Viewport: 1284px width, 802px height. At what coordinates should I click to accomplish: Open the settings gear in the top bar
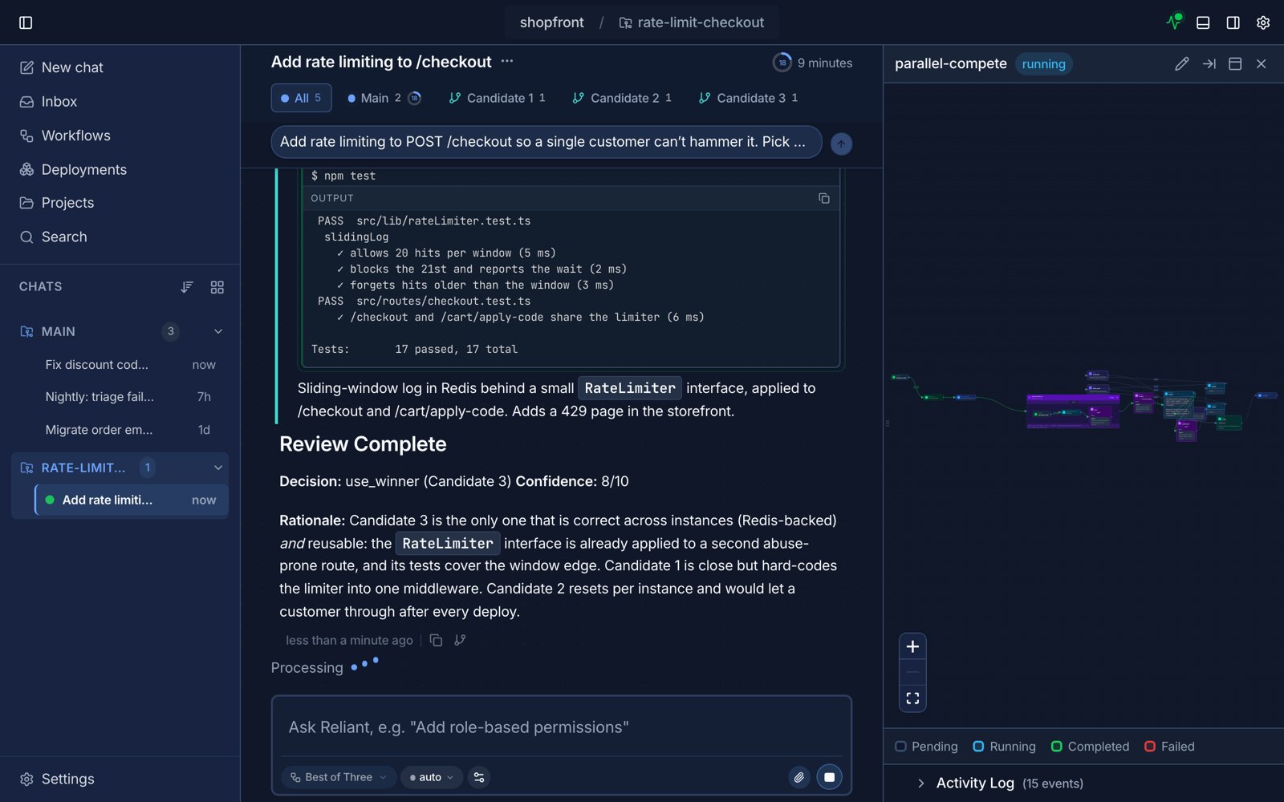pyautogui.click(x=1263, y=22)
